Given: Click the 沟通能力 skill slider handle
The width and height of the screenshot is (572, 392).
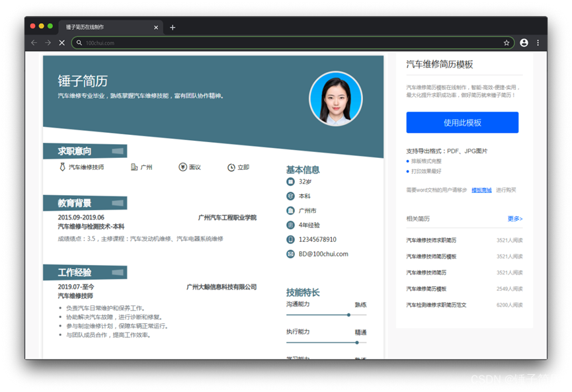Looking at the screenshot, I should click(x=348, y=315).
